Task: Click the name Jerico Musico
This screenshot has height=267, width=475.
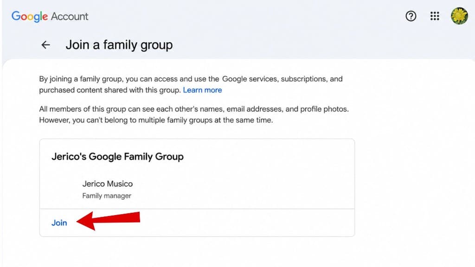Action: (x=108, y=184)
